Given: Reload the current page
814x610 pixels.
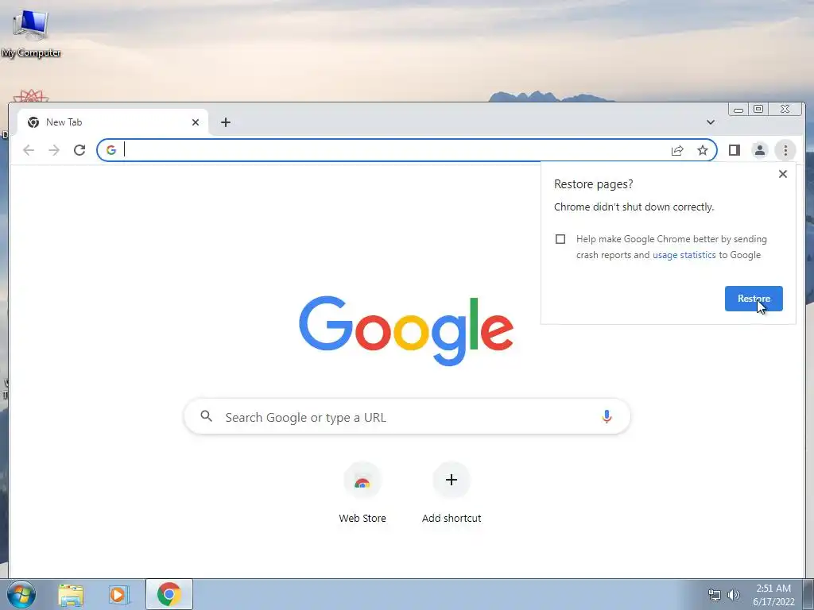Looking at the screenshot, I should (79, 150).
